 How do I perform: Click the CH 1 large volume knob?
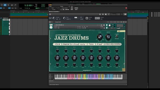coord(57,58)
